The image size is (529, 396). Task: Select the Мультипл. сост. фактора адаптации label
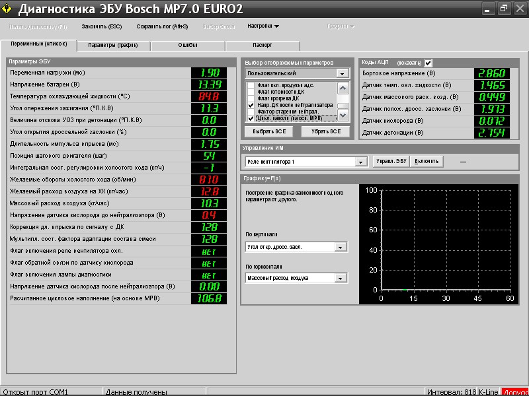tap(83, 239)
